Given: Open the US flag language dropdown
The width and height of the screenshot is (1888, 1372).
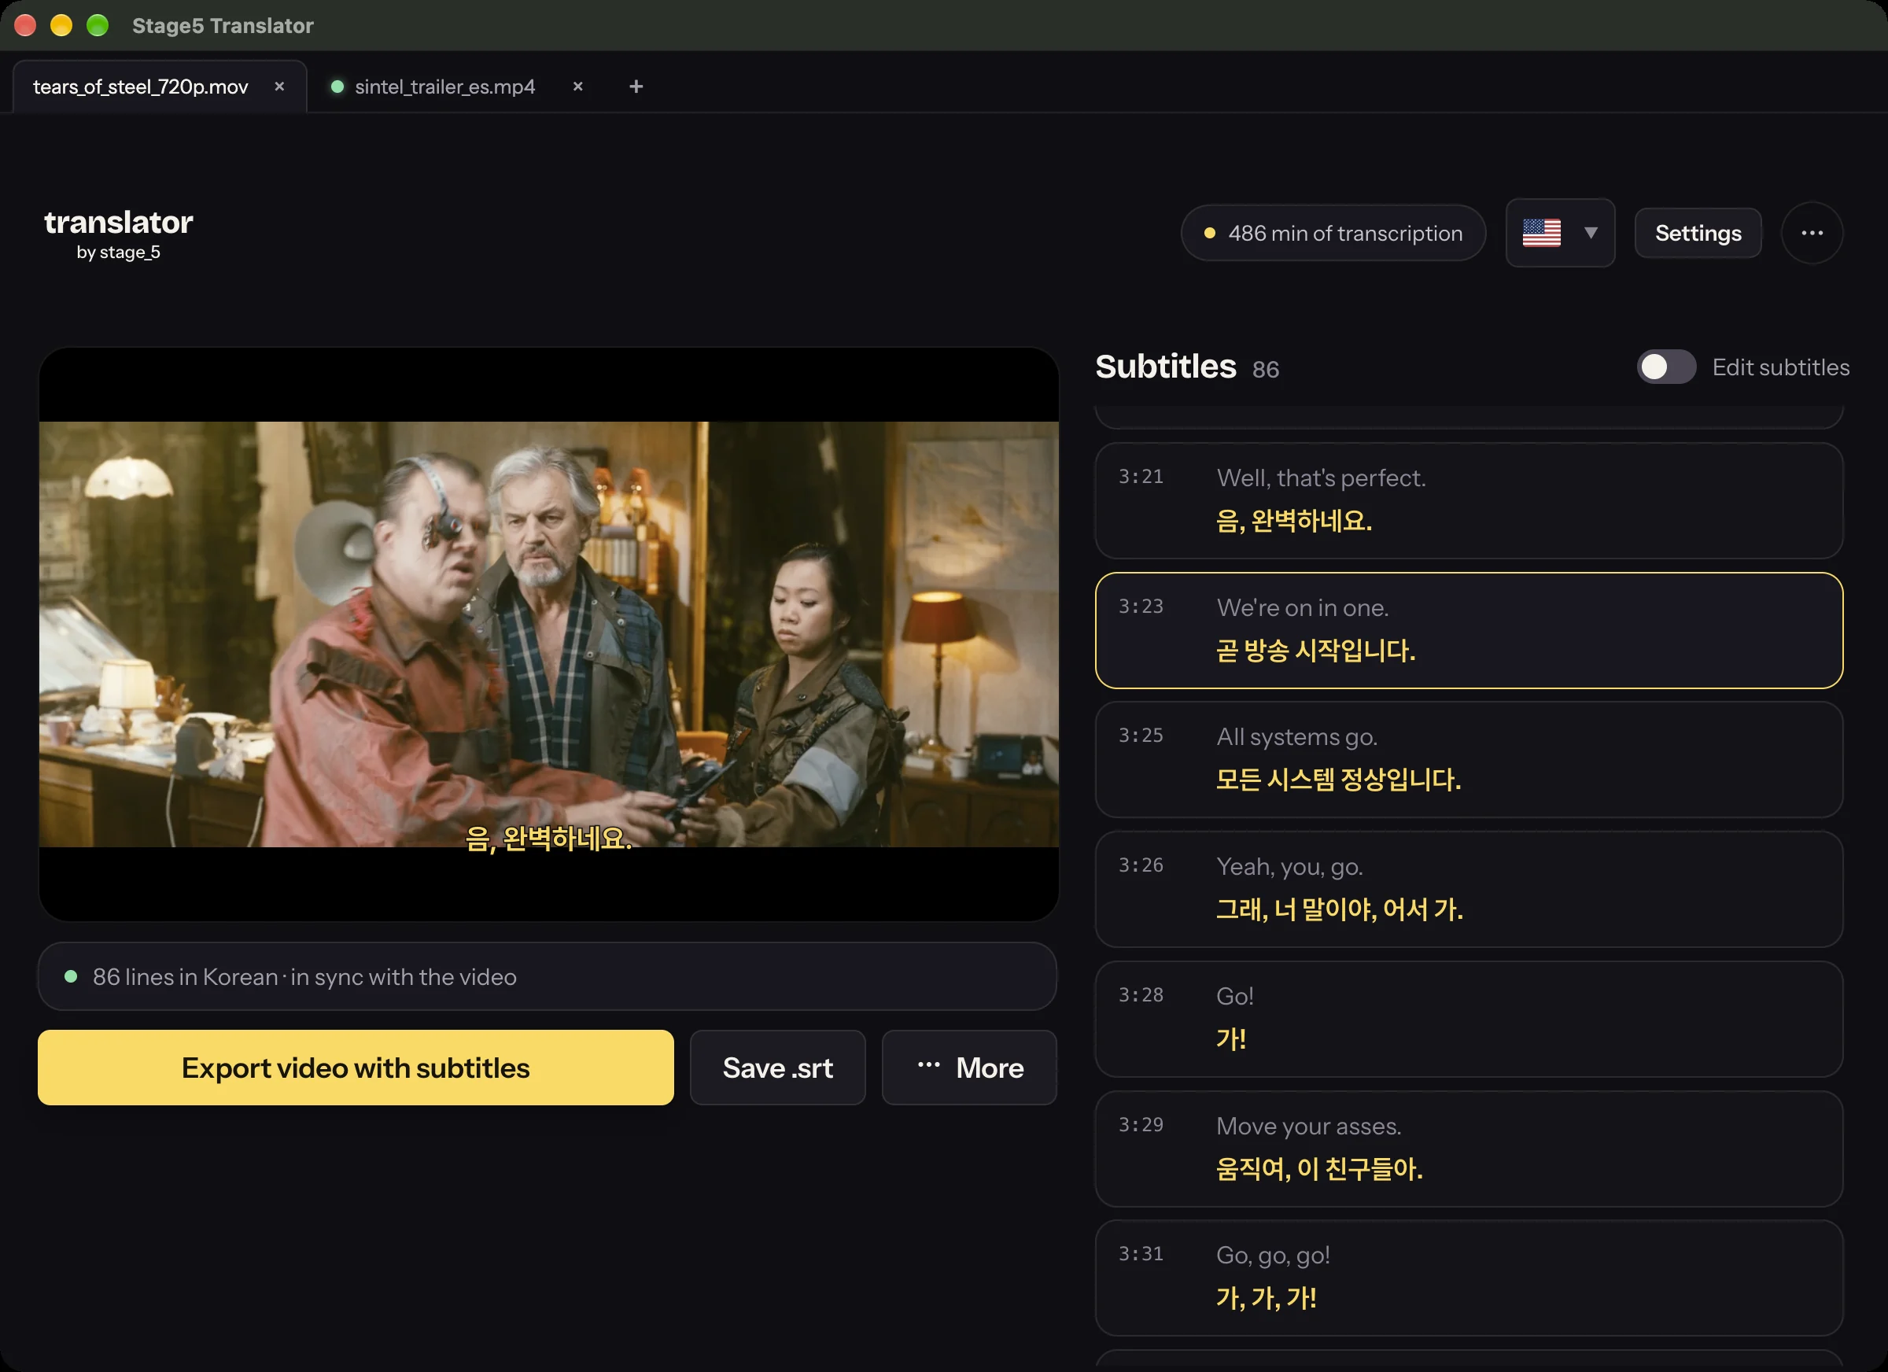Looking at the screenshot, I should tap(1560, 233).
